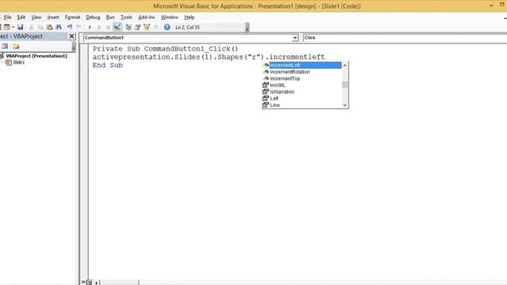Click the End Sub code line

[108, 65]
